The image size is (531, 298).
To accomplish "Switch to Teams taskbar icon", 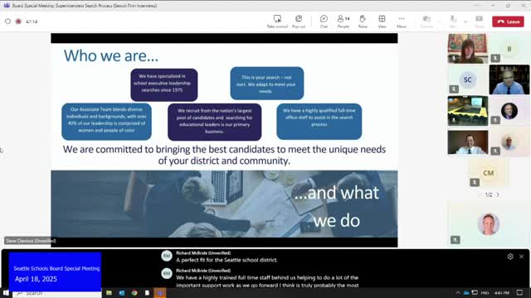I will [x=160, y=293].
